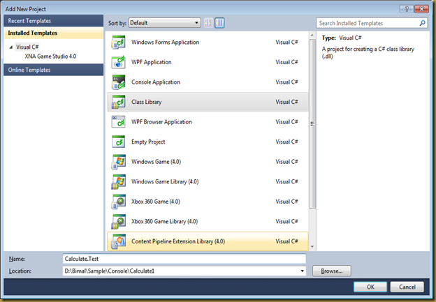
Task: Click the Xbox 360 Game (4.0) icon
Action: 119,202
